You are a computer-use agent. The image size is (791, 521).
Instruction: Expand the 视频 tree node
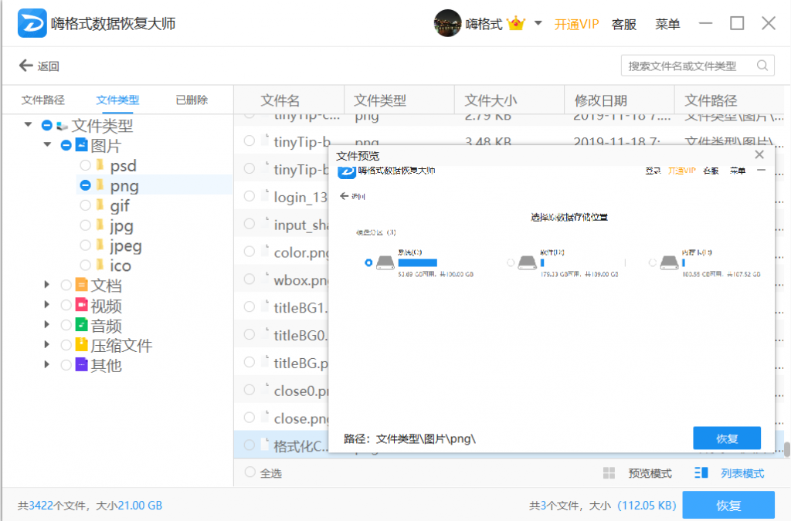coord(47,304)
